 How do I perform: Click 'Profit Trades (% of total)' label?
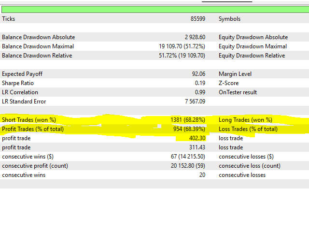[x=33, y=129]
